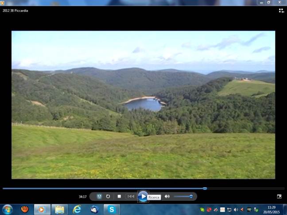Viewport: 287px width, 215px height.
Task: Mute the player volume
Action: pyautogui.click(x=167, y=196)
